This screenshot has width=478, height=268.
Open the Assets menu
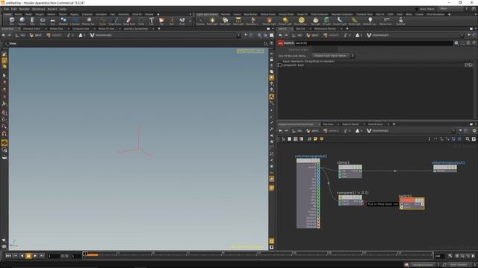52,9
